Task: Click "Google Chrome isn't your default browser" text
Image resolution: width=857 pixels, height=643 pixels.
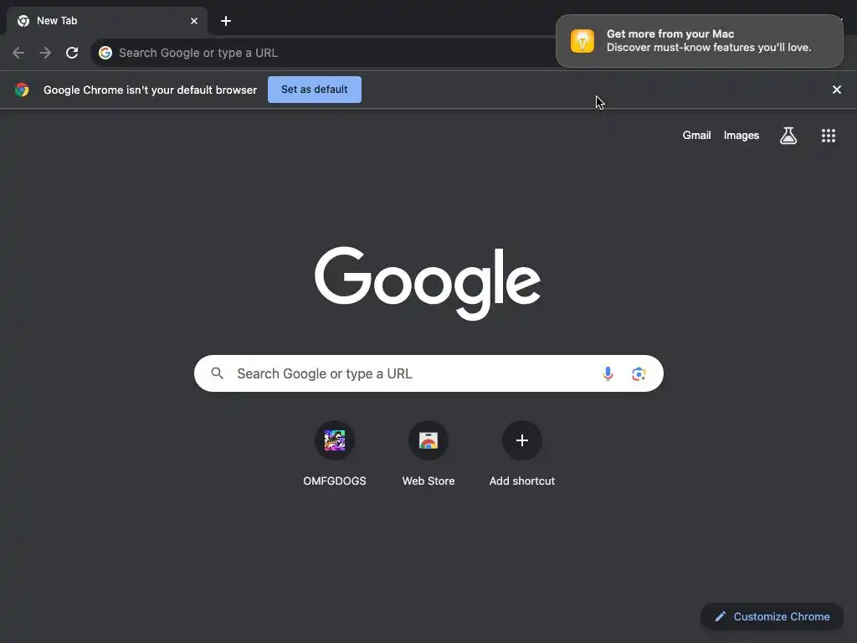Action: click(x=151, y=90)
